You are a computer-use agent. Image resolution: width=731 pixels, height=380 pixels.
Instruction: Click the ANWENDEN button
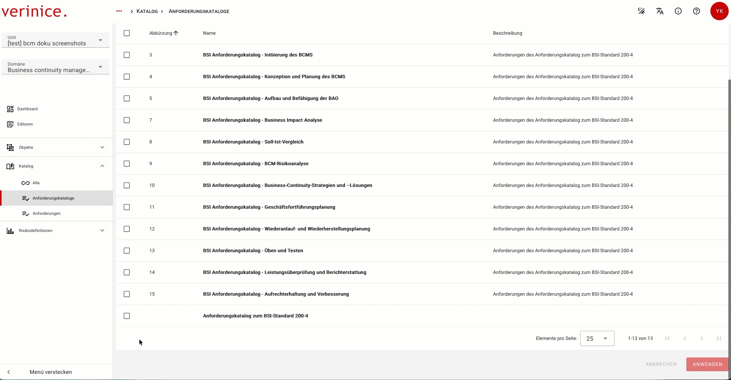click(x=707, y=364)
